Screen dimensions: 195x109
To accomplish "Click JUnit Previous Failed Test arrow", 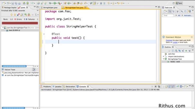I will [x=15, y=15].
